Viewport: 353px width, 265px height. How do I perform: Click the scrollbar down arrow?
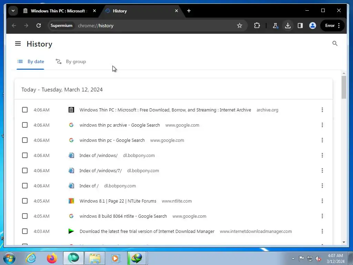point(344,242)
